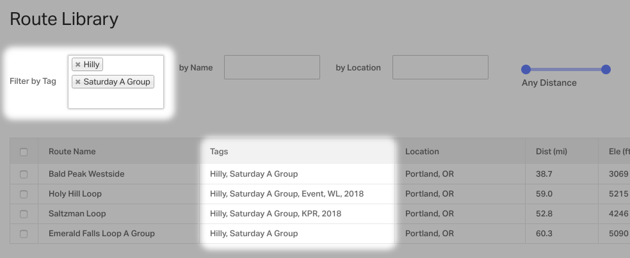Sort by Location column header

coord(422,152)
